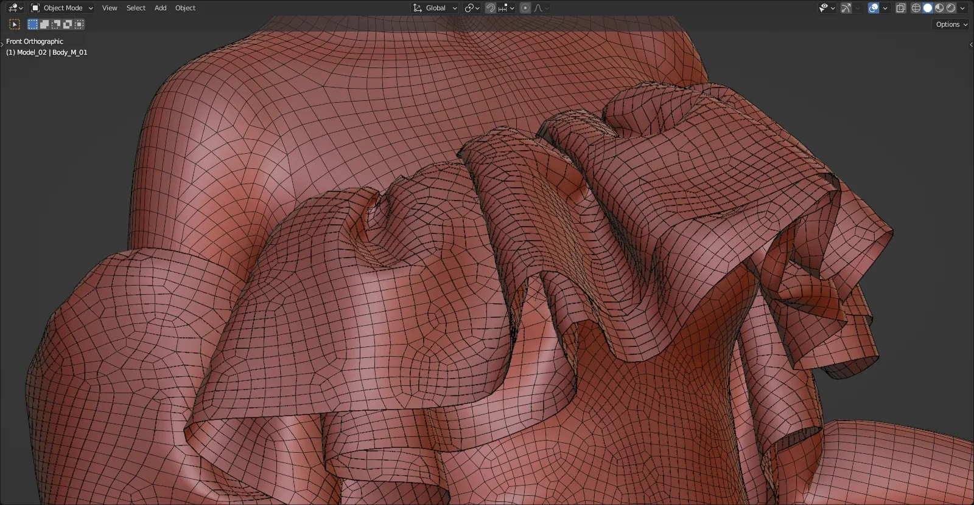Open the transform pivot point dropdown
This screenshot has width=974, height=505.
[x=472, y=8]
